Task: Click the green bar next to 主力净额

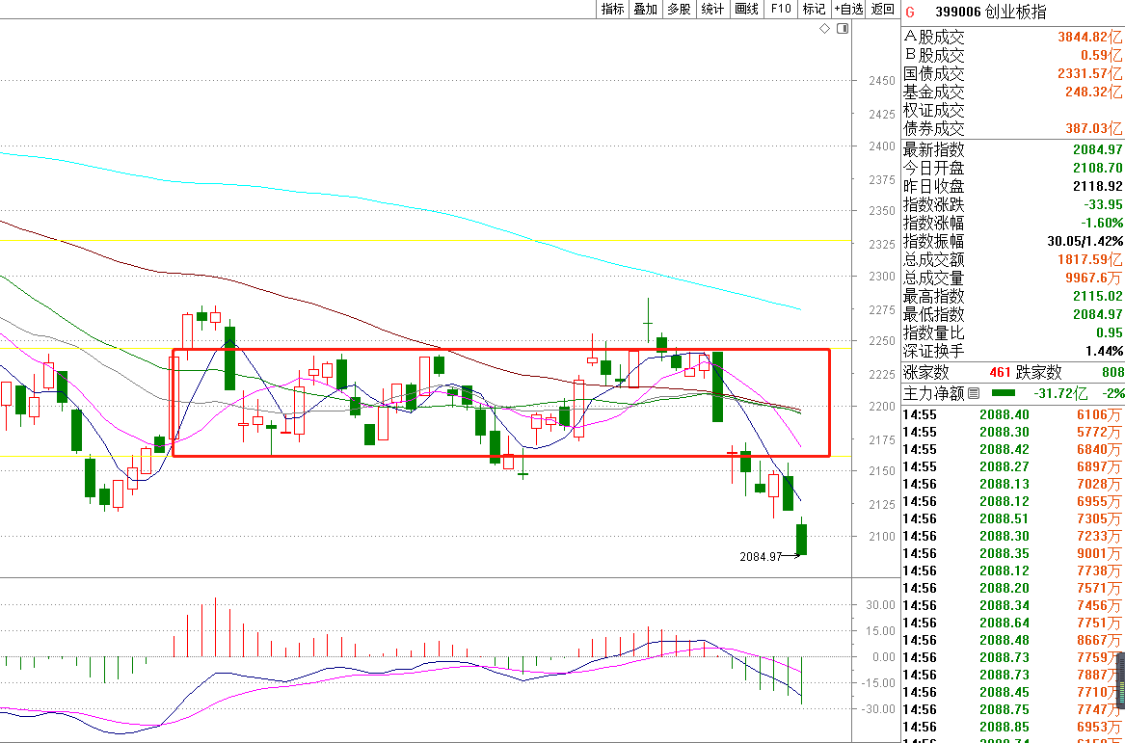Action: tap(1004, 393)
